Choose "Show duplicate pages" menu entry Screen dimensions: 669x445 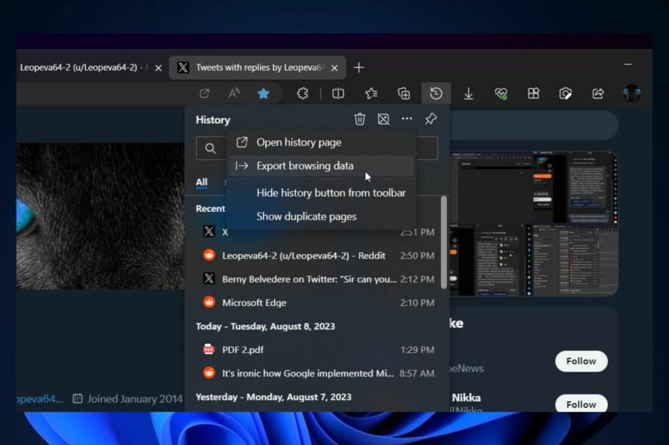coord(306,216)
